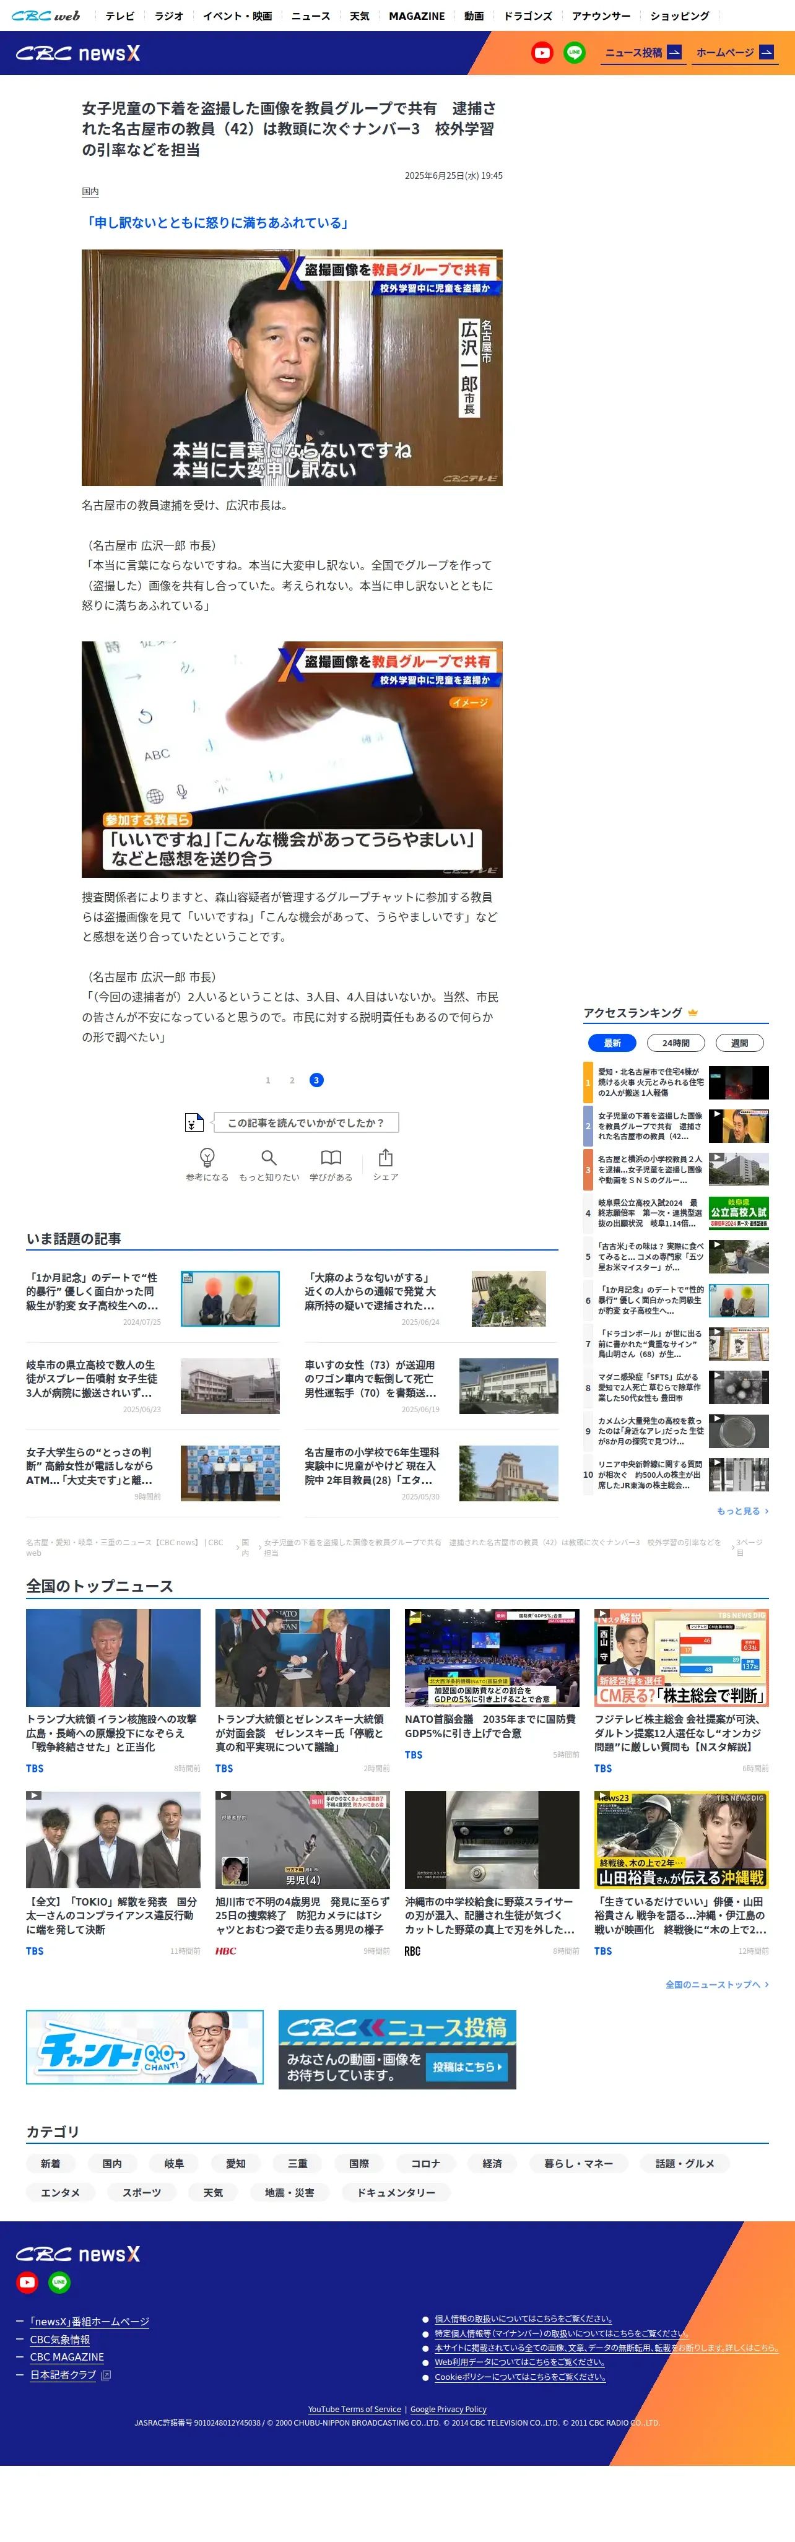Open the NATO首脳会議 news card
The height and width of the screenshot is (2542, 795).
[x=491, y=1683]
